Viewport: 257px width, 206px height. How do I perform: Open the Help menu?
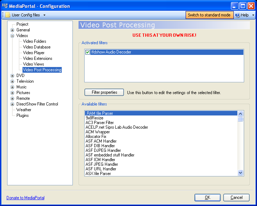coord(245,15)
